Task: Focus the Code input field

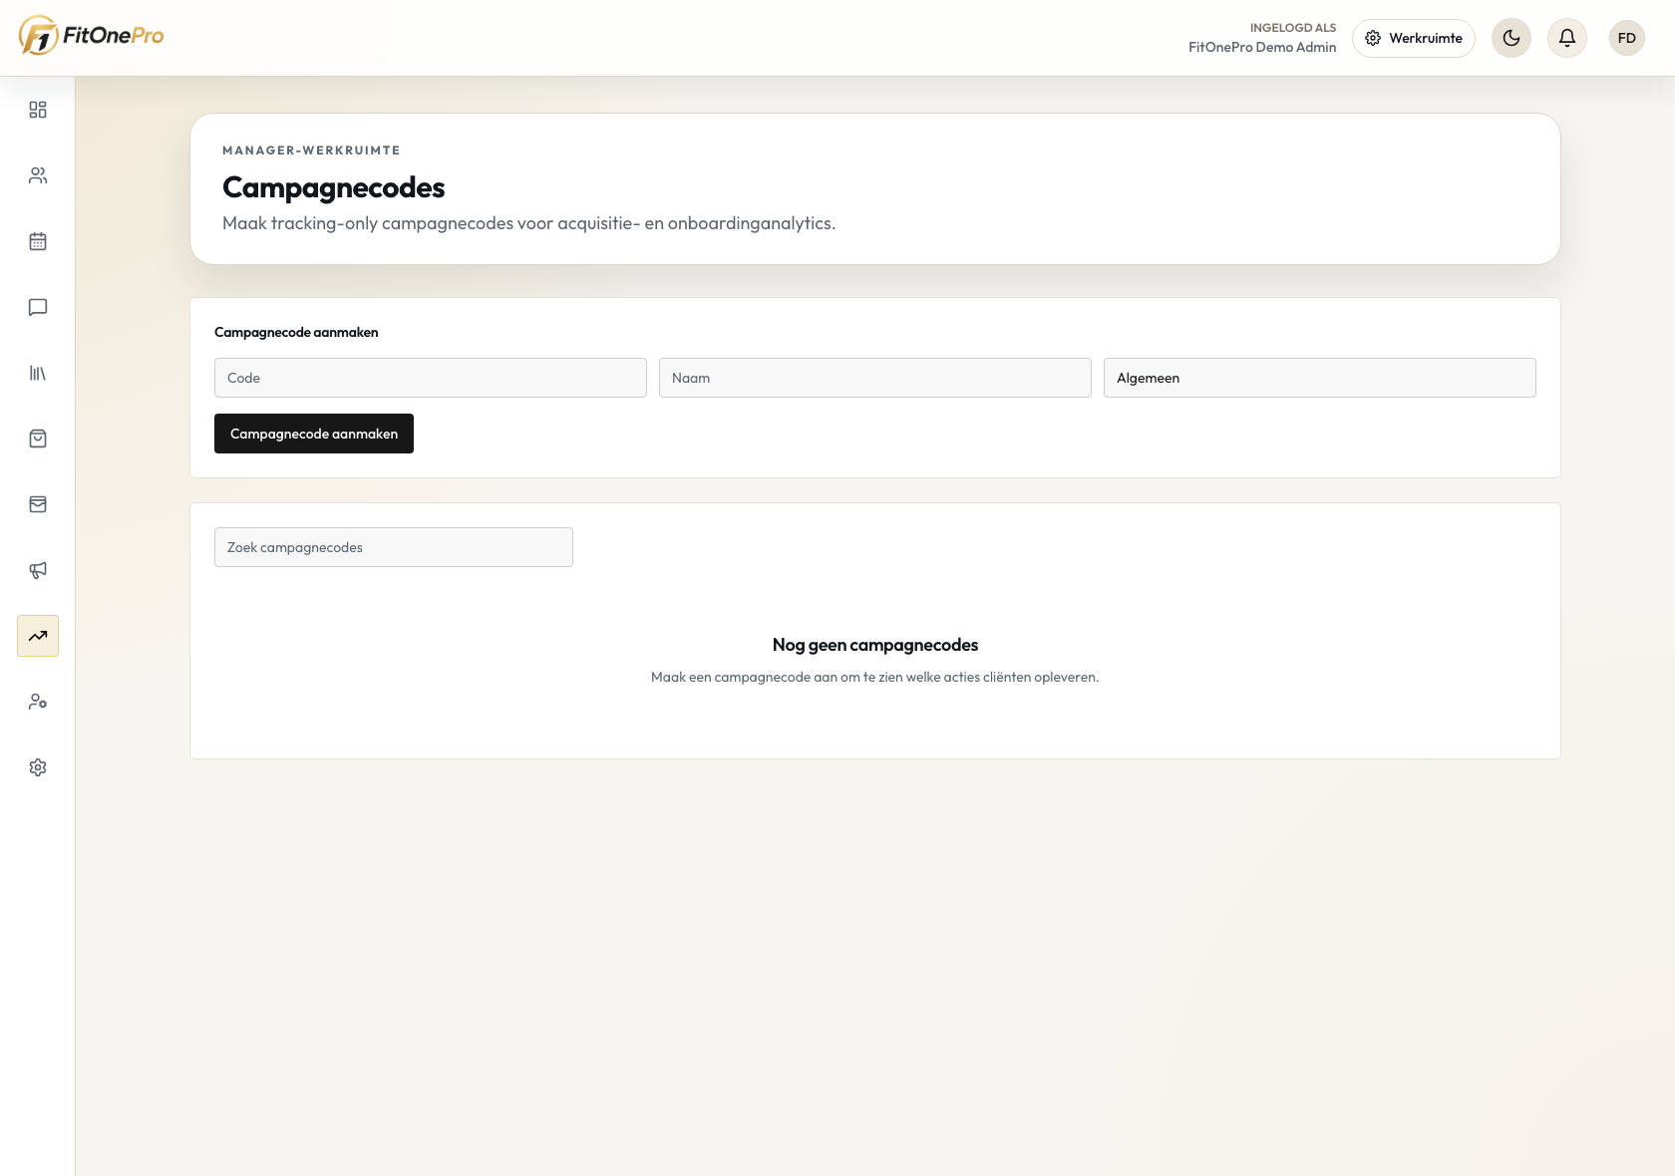Action: click(431, 378)
